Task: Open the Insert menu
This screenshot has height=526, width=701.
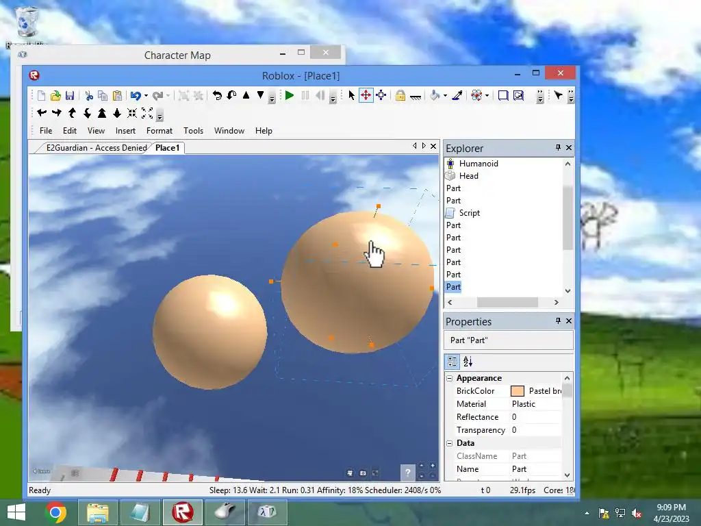Action: 125,131
